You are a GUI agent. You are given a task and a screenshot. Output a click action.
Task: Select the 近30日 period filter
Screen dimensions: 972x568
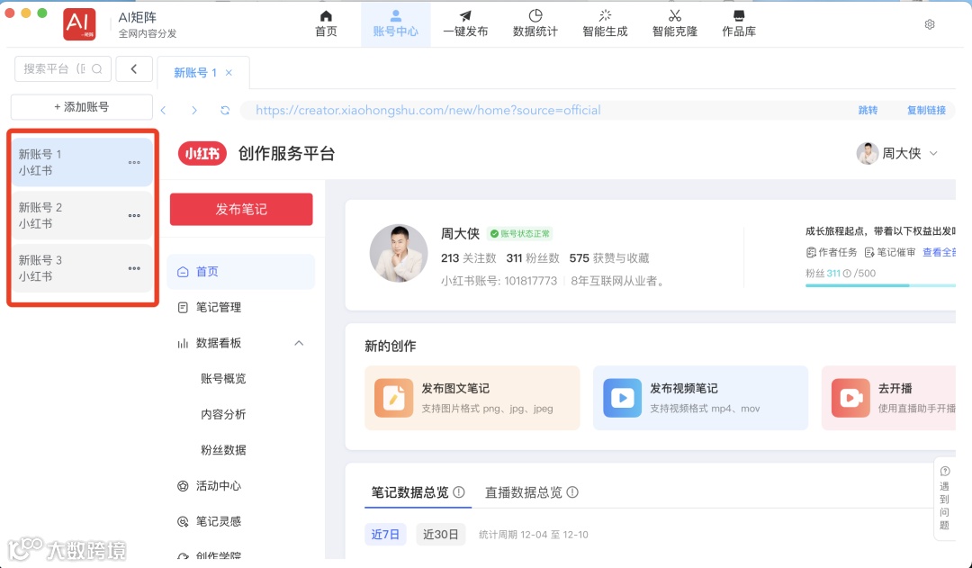441,534
